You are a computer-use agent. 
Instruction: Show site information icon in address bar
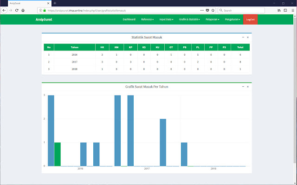40,10
